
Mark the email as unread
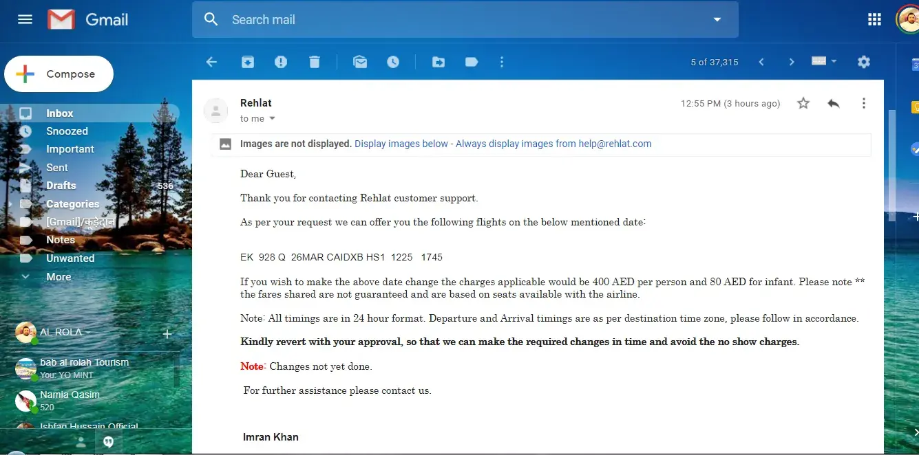coord(360,62)
